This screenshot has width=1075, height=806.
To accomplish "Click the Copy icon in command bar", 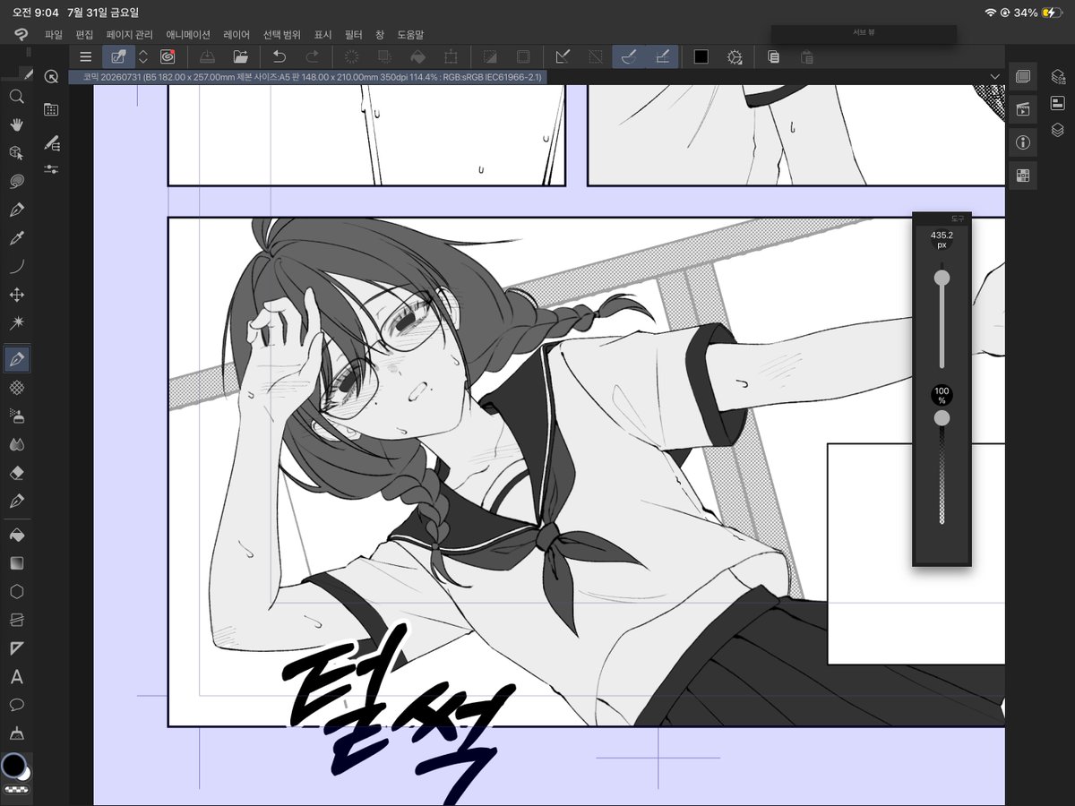I will pos(773,57).
